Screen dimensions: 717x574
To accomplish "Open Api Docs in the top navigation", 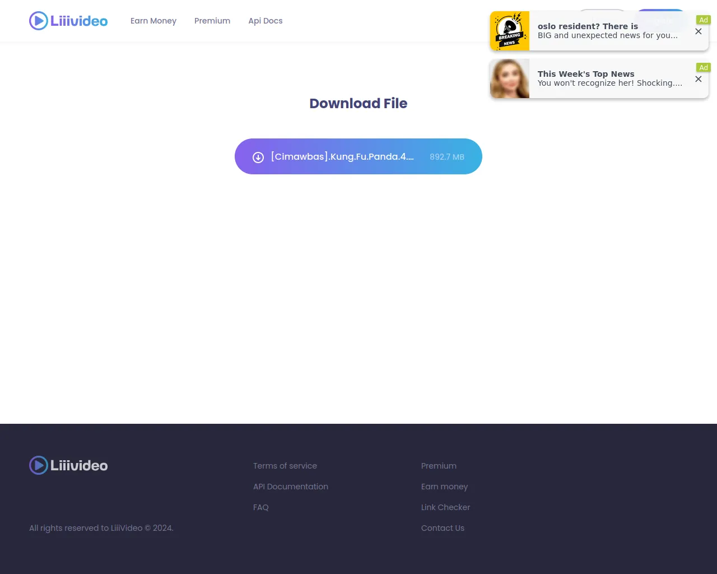I will click(x=266, y=21).
